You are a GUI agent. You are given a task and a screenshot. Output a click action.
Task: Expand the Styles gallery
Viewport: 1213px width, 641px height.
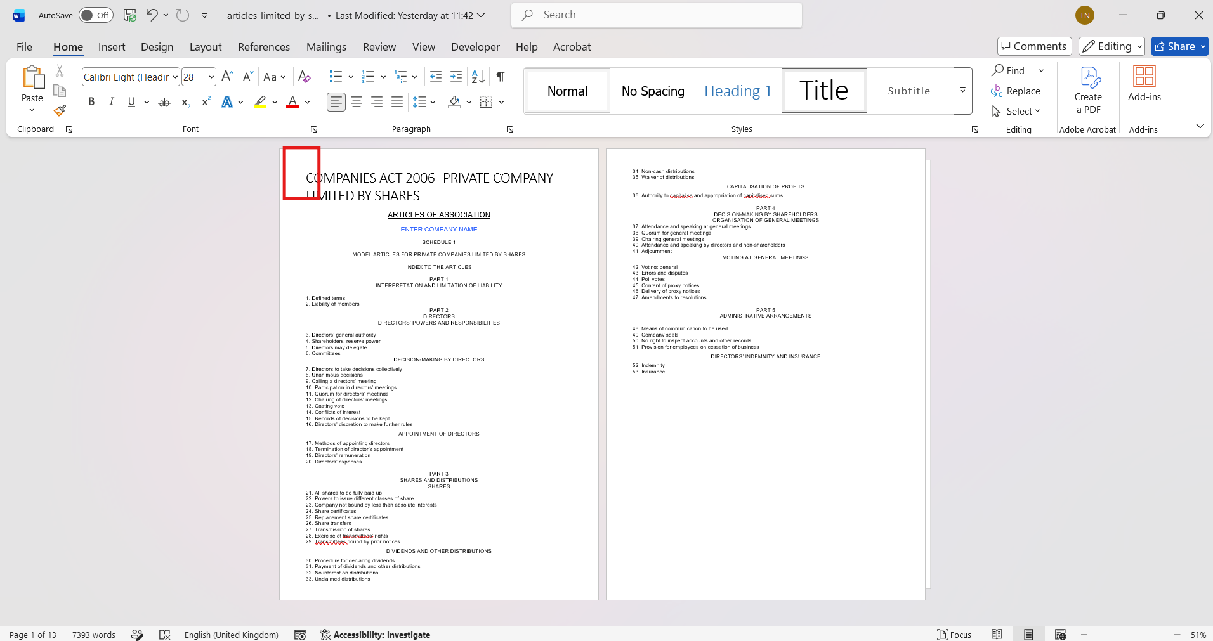962,91
